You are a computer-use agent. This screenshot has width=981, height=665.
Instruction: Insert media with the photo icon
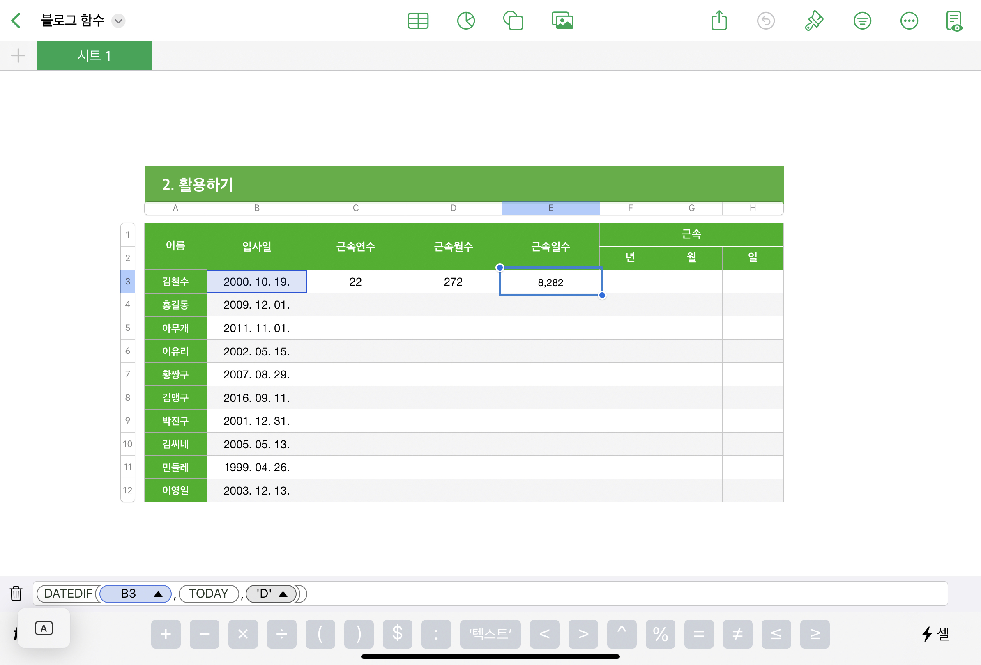[562, 21]
